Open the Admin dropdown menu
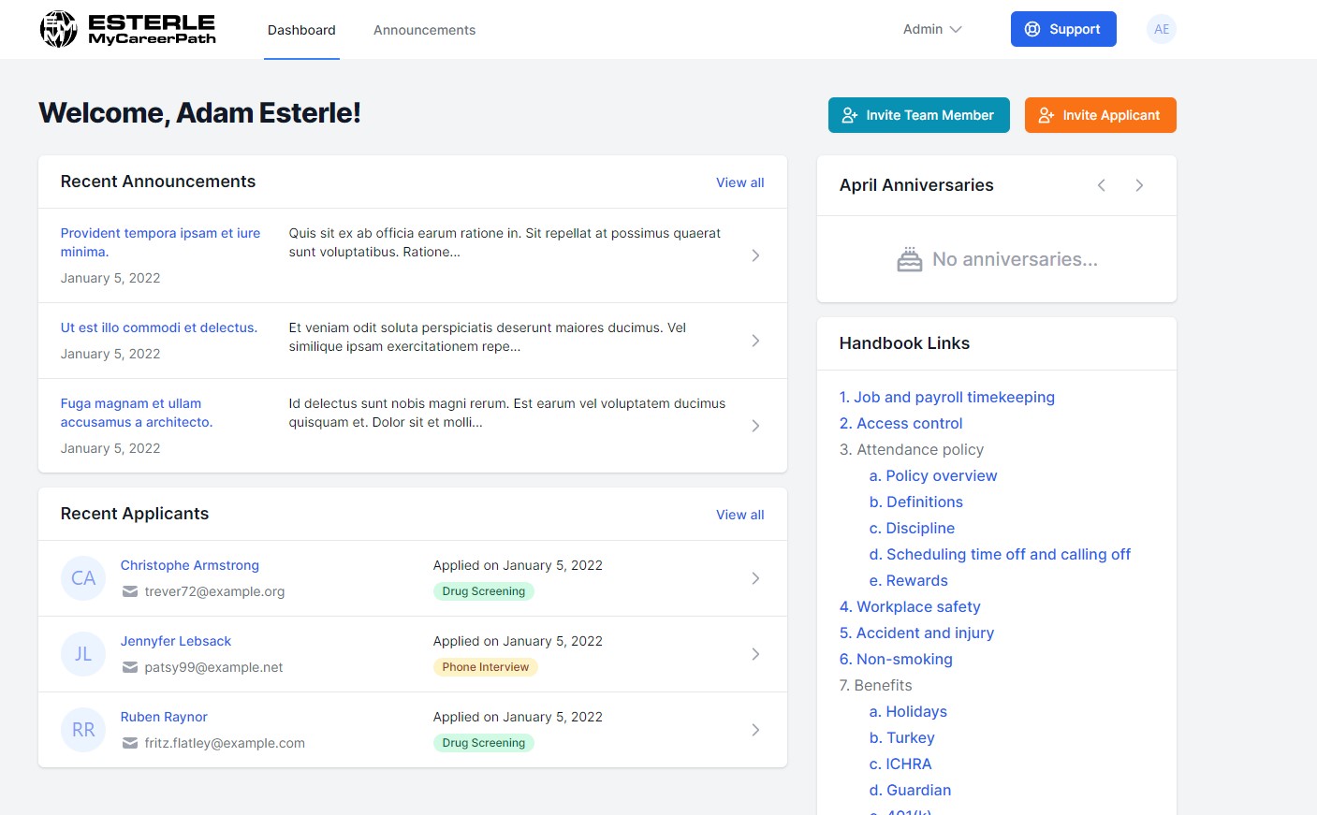 tap(932, 29)
